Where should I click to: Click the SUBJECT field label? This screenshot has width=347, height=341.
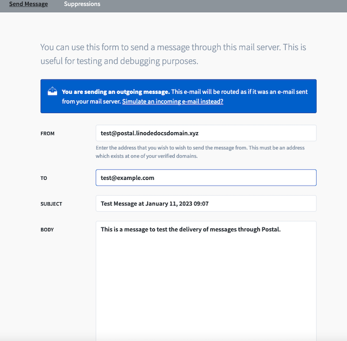click(51, 204)
